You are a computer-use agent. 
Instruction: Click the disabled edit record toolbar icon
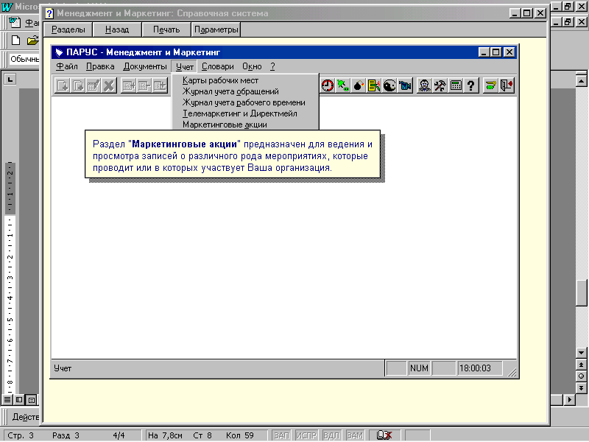94,85
